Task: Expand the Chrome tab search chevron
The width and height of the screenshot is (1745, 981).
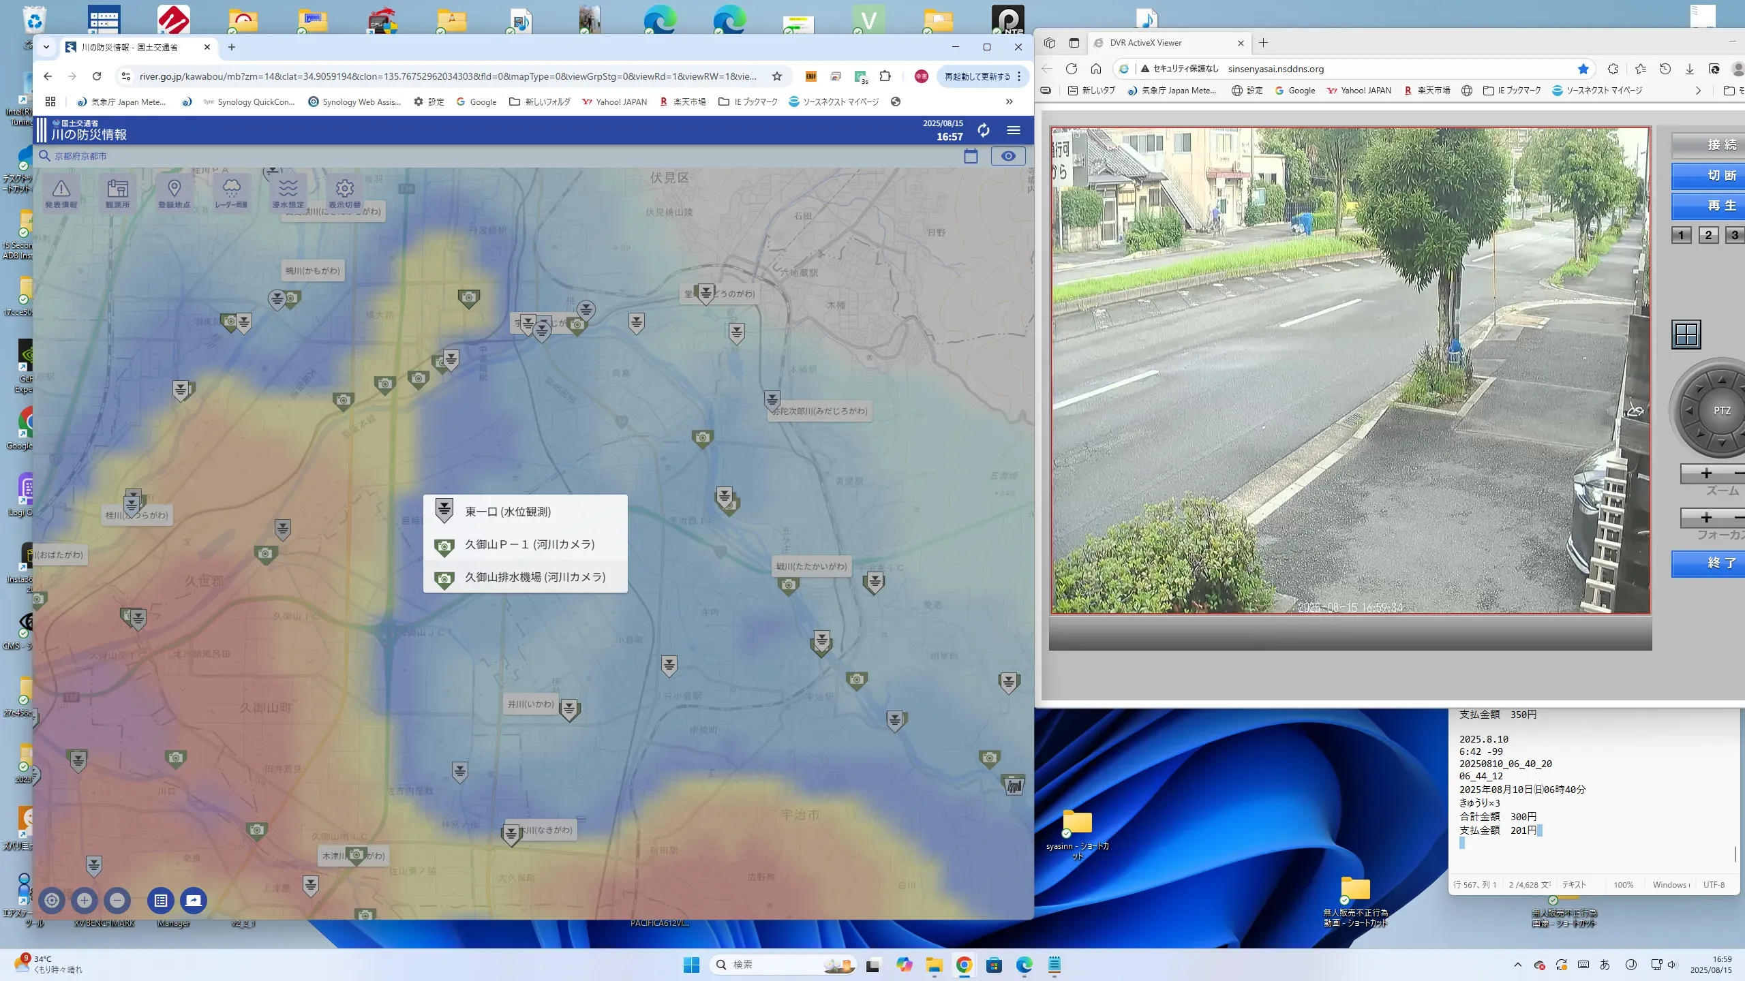Action: coord(46,47)
